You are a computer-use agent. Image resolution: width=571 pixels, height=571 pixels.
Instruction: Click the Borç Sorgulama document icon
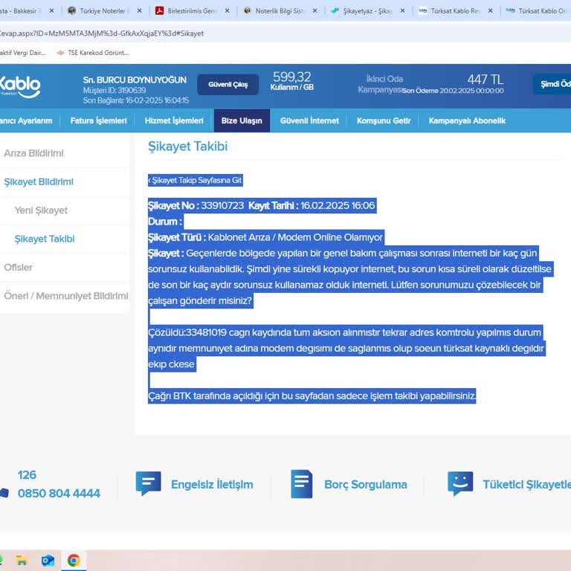(x=302, y=484)
